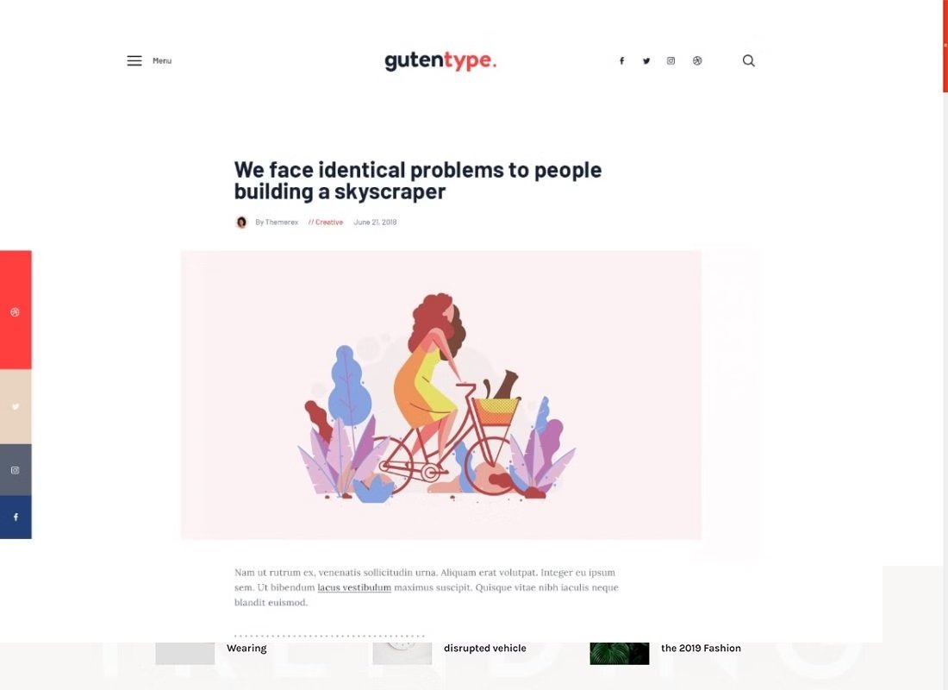Click the author avatar image
Screen dimensions: 948x690
pos(241,223)
